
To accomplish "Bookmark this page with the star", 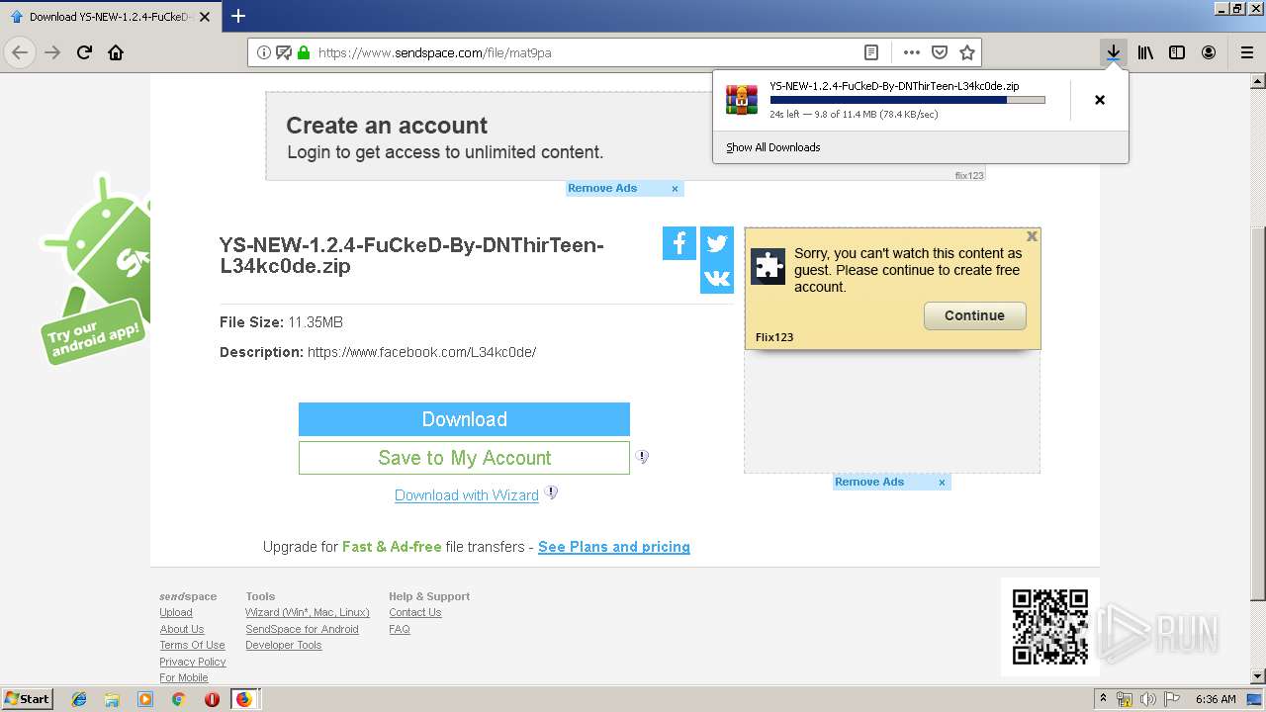I will [x=967, y=52].
